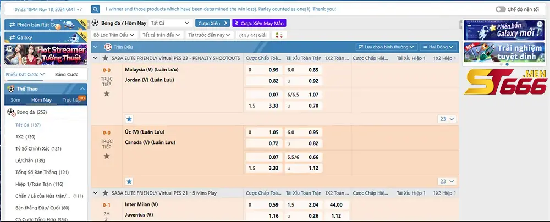The width and height of the screenshot is (550, 222).
Task: Click the Cược Xiên button
Action: point(212,23)
